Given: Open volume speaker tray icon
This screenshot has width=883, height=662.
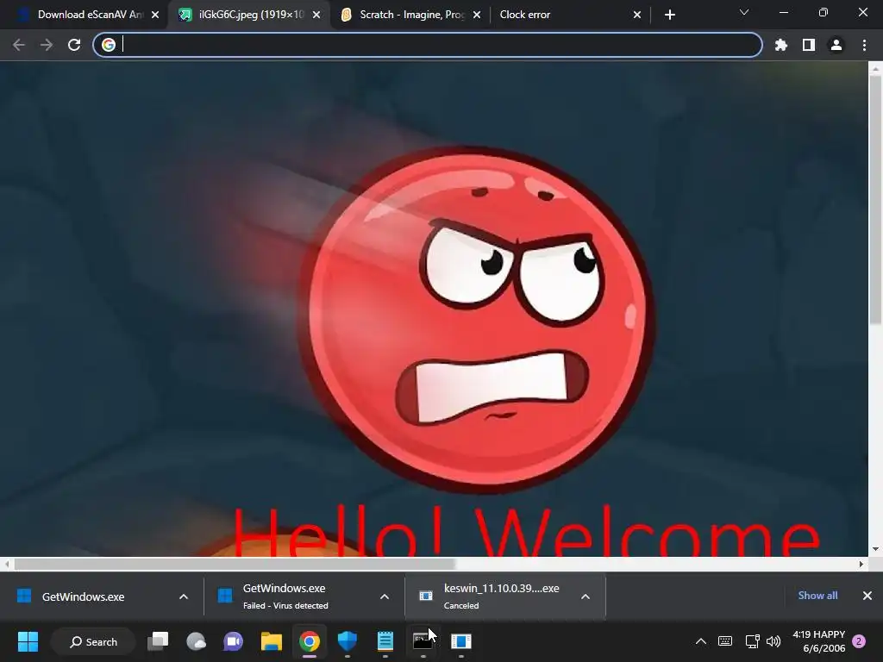Looking at the screenshot, I should [x=773, y=641].
